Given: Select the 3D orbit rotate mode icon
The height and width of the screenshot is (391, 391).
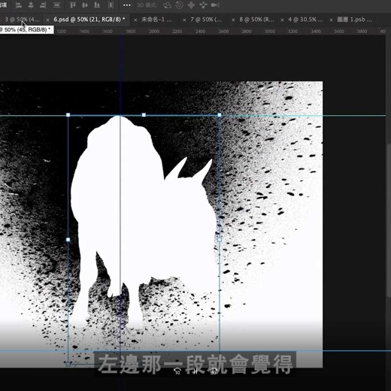Looking at the screenshot, I should (167, 5).
